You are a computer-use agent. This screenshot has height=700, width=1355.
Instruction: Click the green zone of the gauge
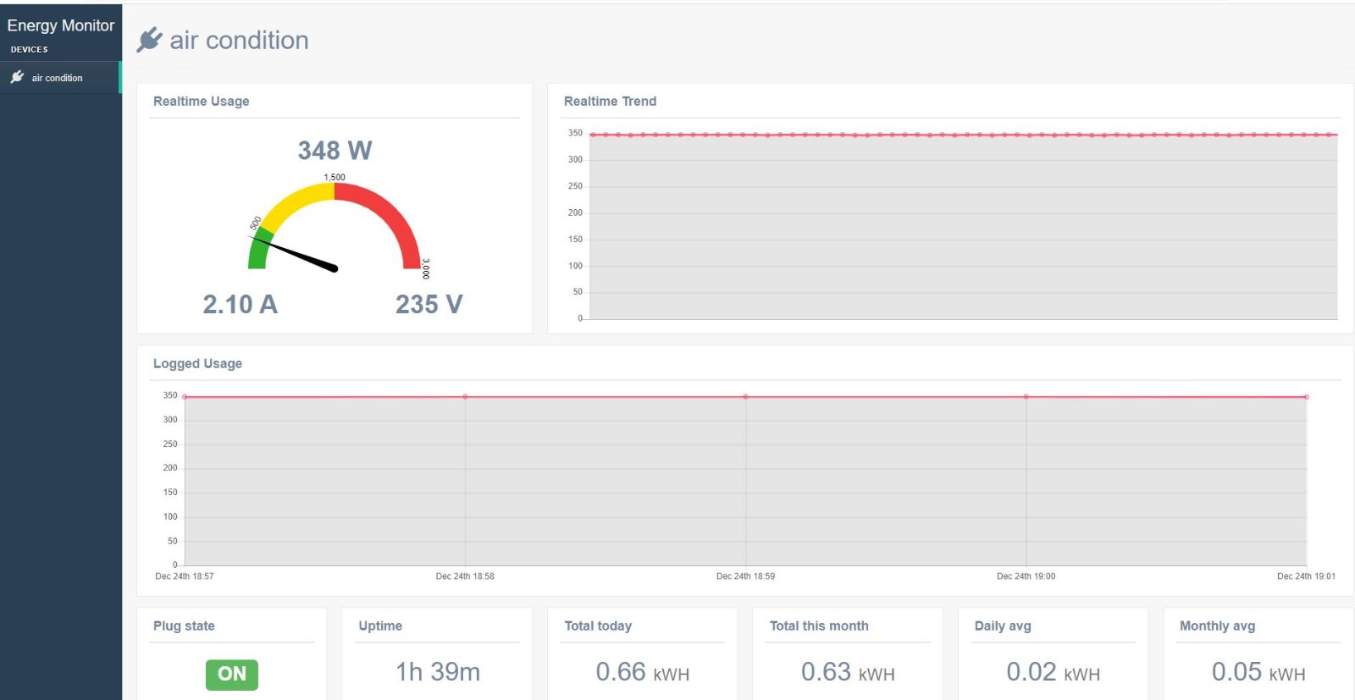tap(259, 250)
